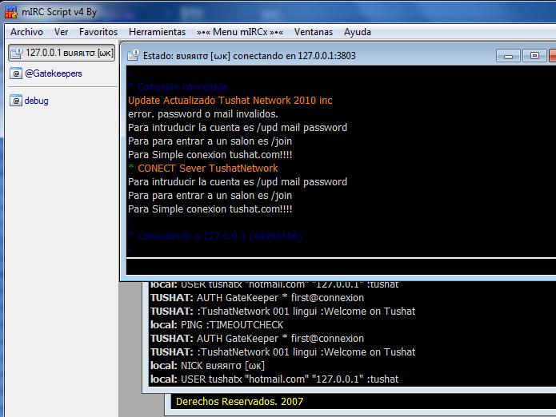Open the Archivo menu
The image size is (556, 417).
(26, 32)
